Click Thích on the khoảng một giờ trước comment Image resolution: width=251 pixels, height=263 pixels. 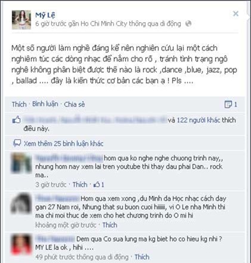(110, 225)
